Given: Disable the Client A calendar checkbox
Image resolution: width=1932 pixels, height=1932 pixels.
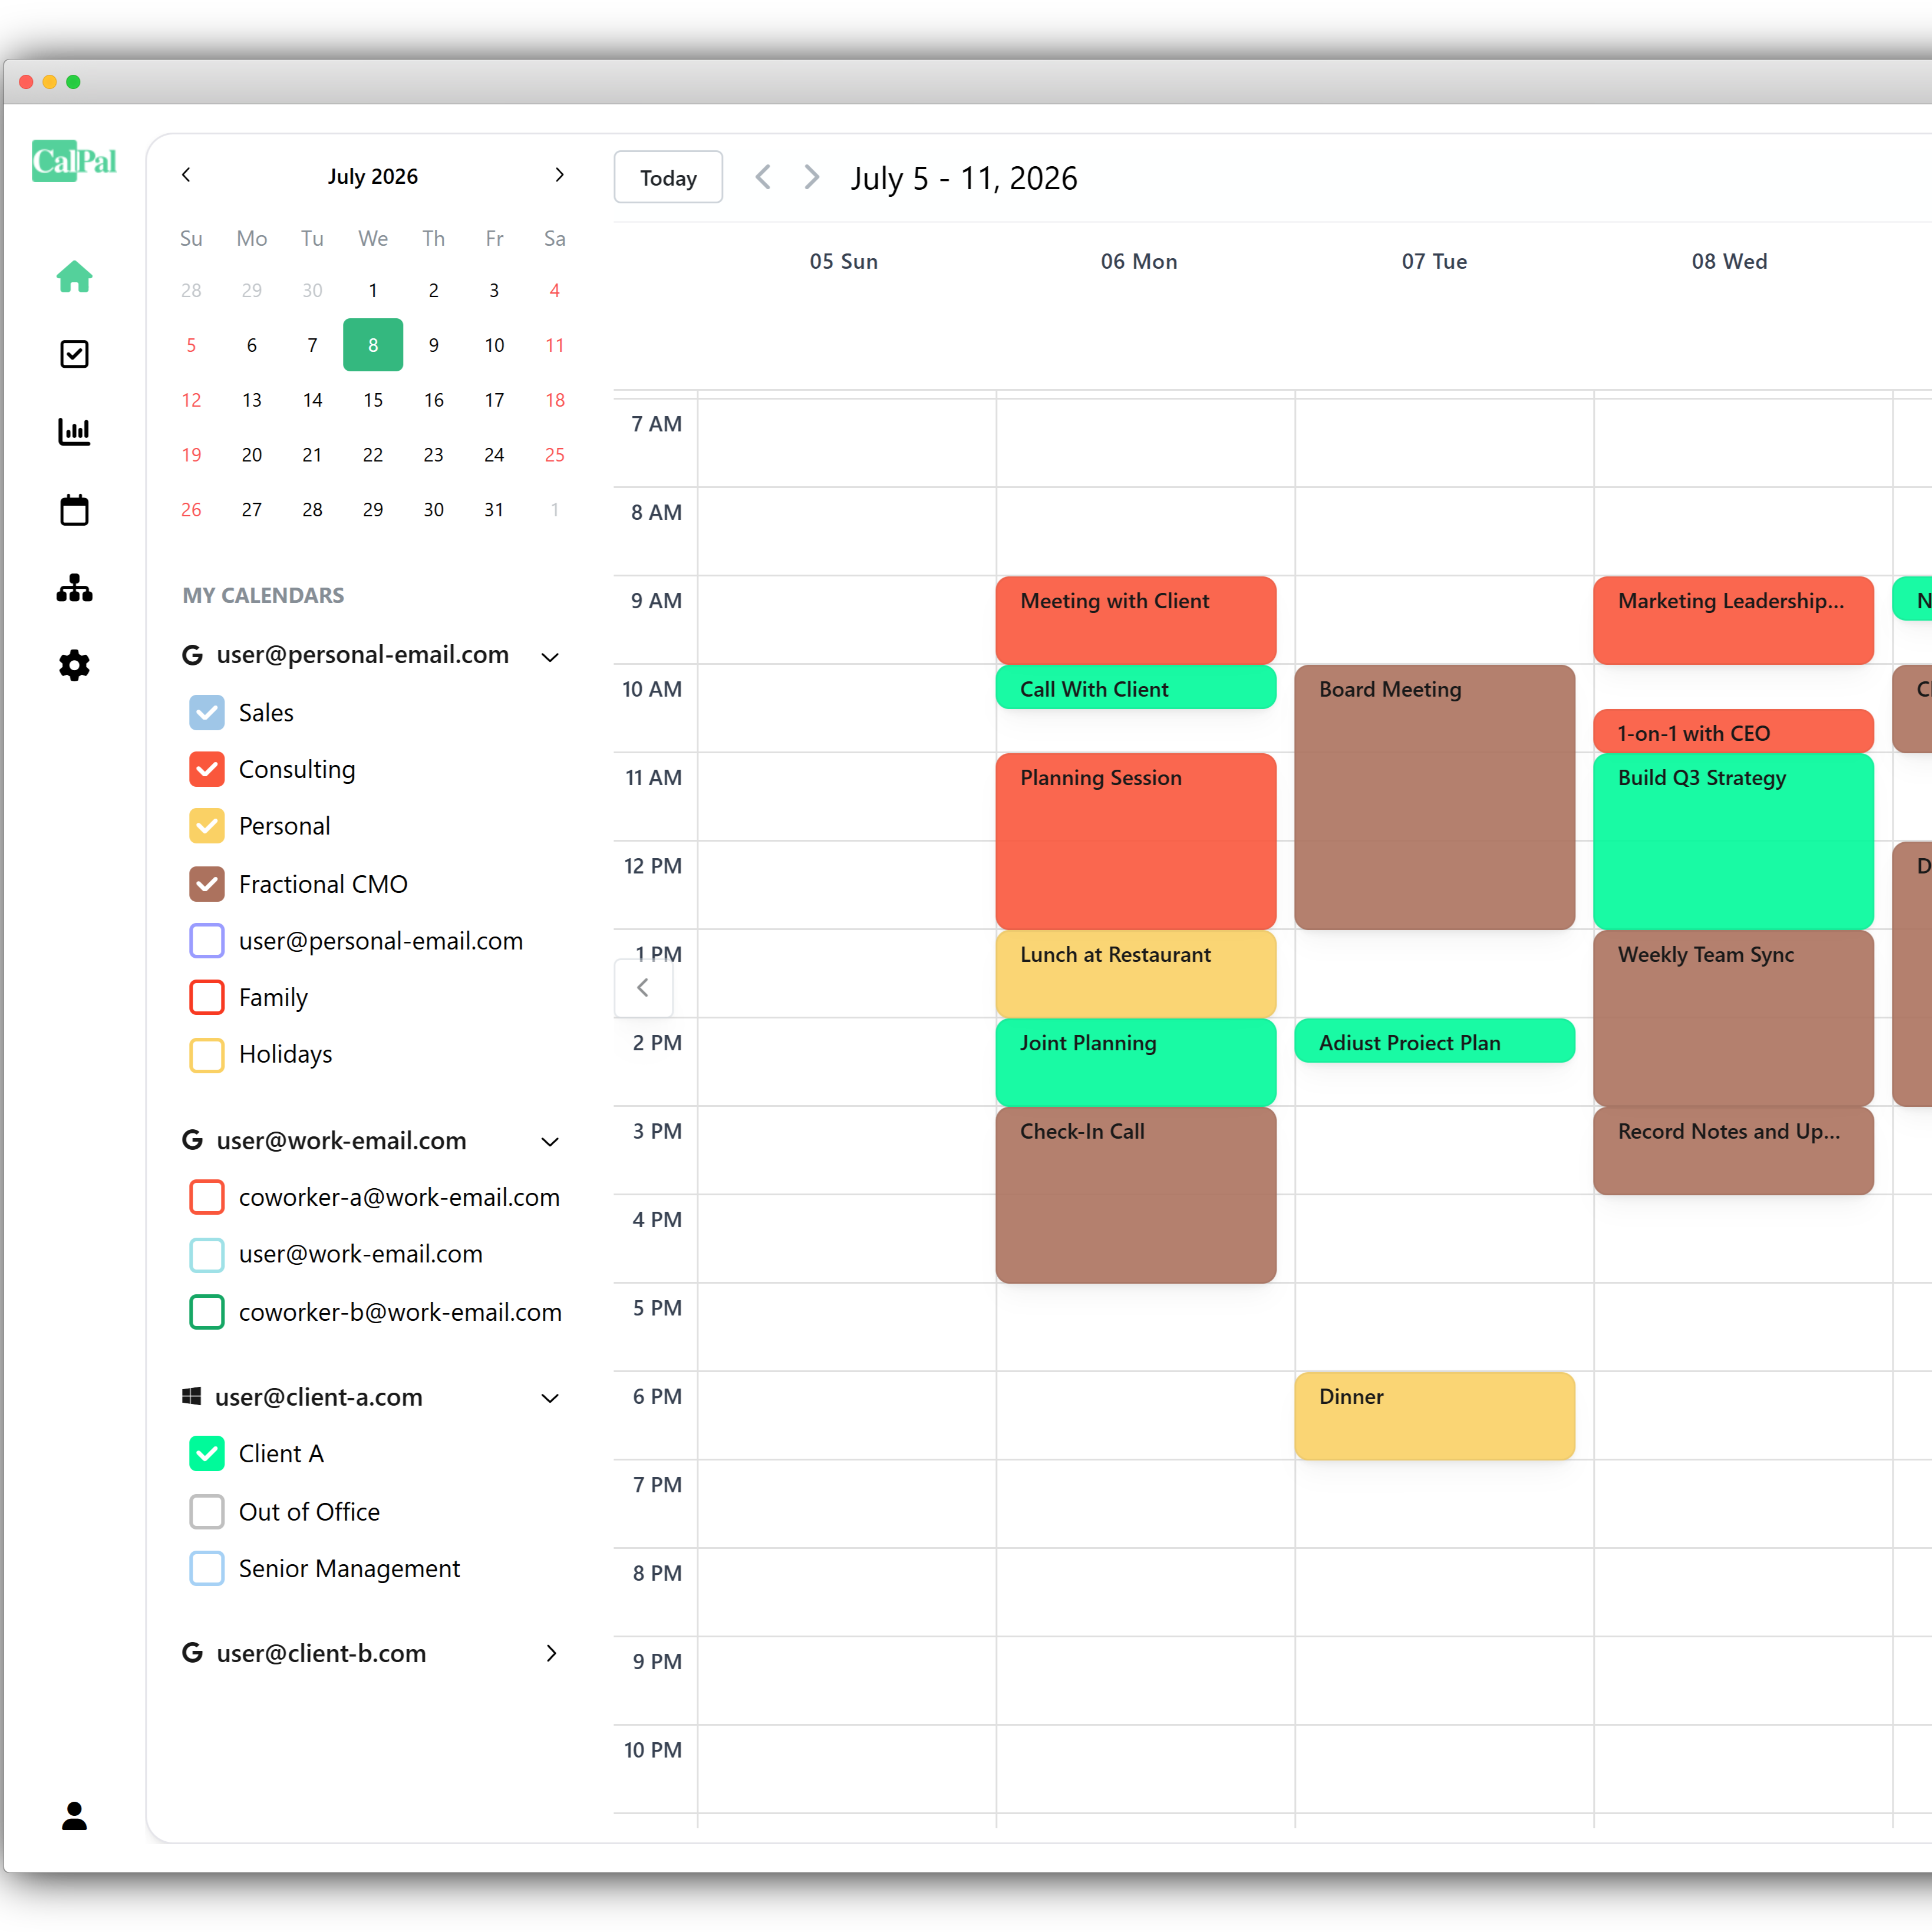Looking at the screenshot, I should pyautogui.click(x=207, y=1453).
